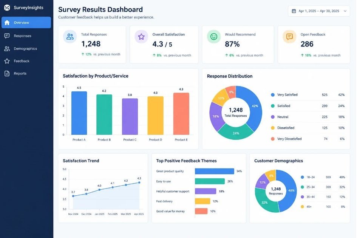Click the Open Feedback message icon
The image size is (357, 238).
pos(289,37)
